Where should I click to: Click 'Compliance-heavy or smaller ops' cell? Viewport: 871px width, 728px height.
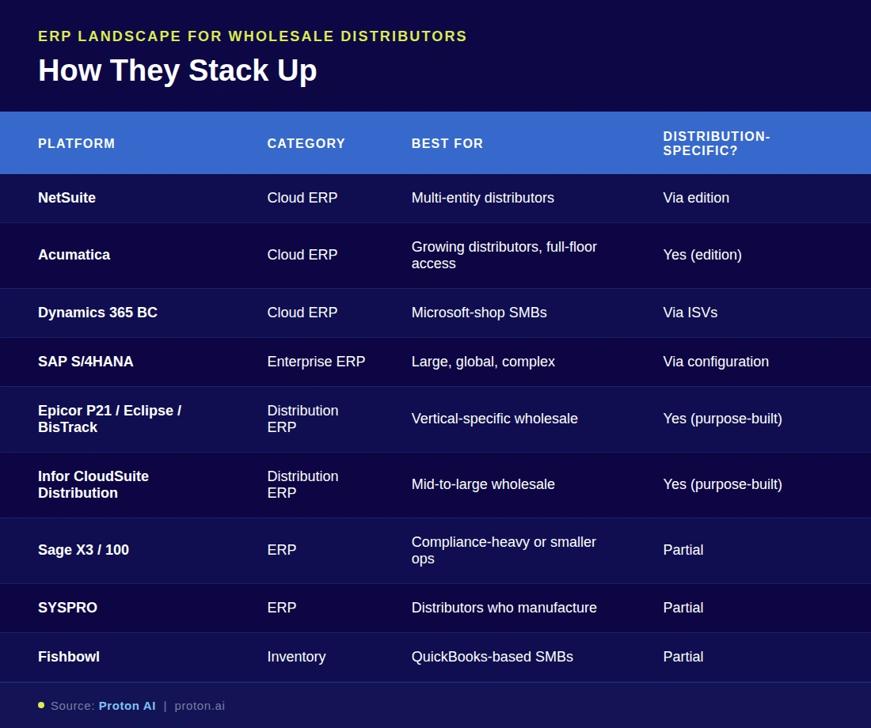click(504, 550)
